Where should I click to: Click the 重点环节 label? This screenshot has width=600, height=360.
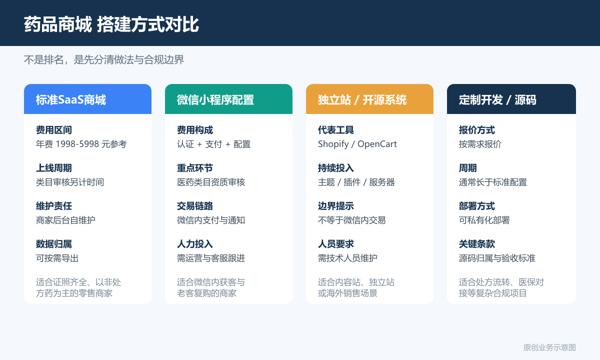(x=195, y=168)
